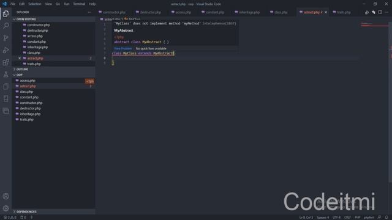
Task: Click the run file icon in editor toolbar
Action: [367, 12]
